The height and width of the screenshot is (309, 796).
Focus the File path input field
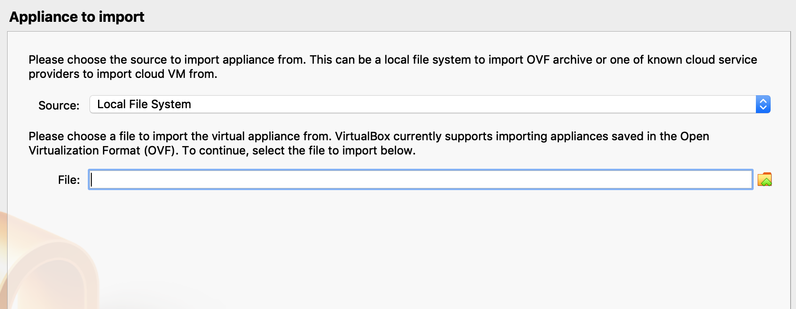[420, 179]
